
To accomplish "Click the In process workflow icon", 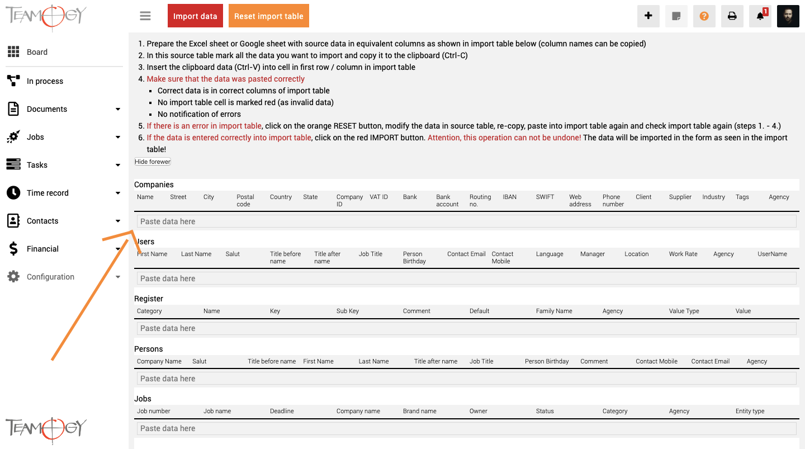I will tap(13, 81).
